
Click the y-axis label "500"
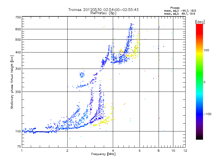coord(18,40)
